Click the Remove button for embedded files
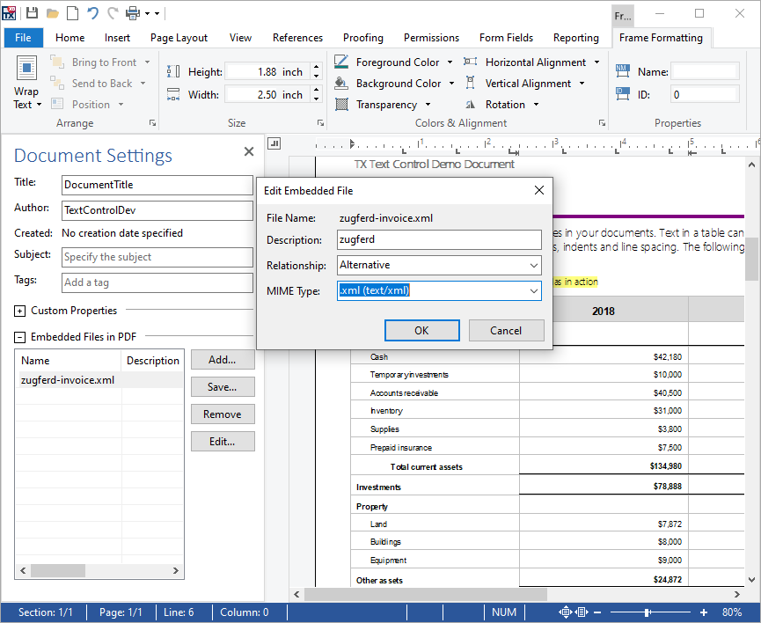The image size is (761, 623). [223, 414]
